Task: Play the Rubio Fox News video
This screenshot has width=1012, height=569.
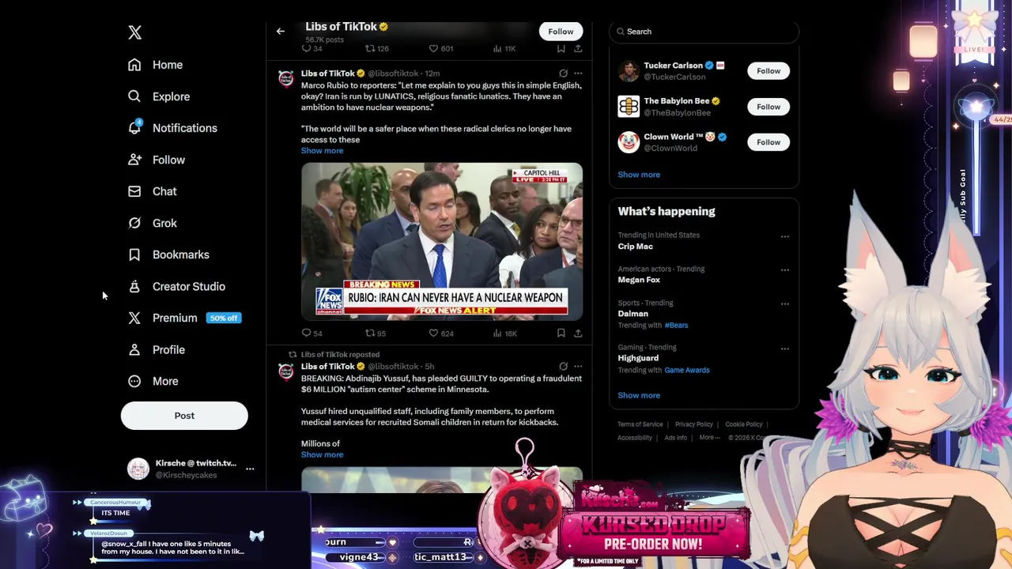Action: (441, 241)
